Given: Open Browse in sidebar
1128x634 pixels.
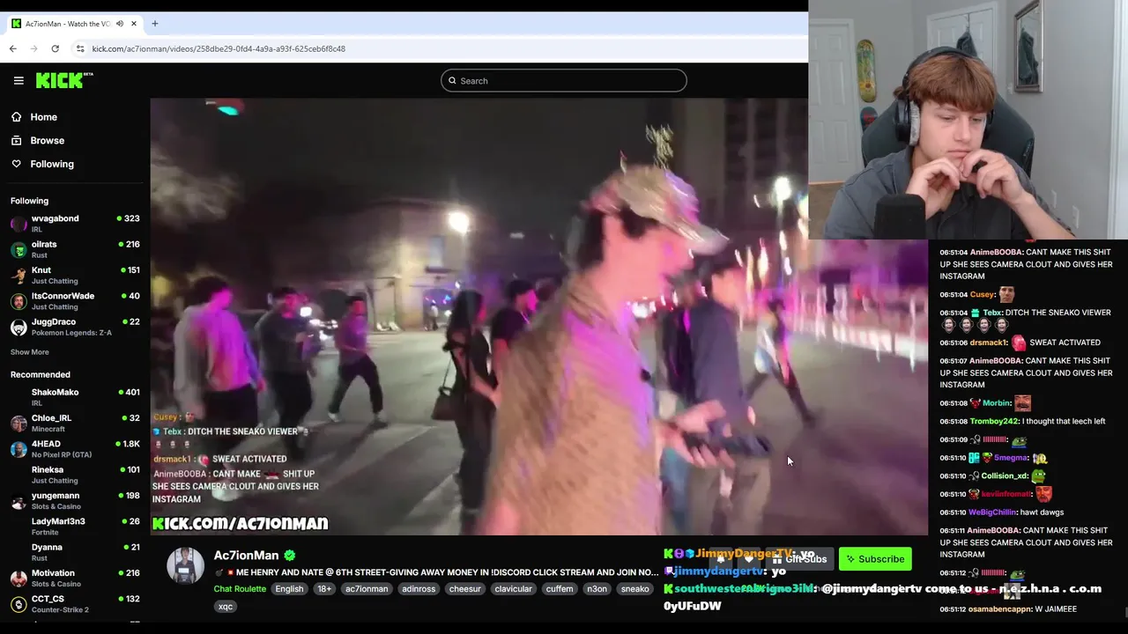Looking at the screenshot, I should point(47,141).
